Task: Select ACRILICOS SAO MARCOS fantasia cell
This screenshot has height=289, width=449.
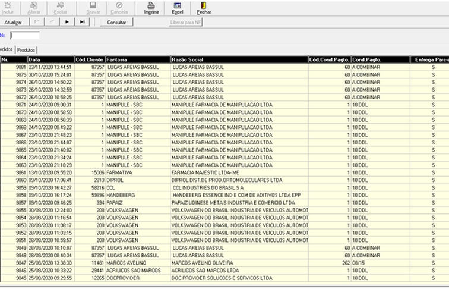Action: tap(138, 271)
